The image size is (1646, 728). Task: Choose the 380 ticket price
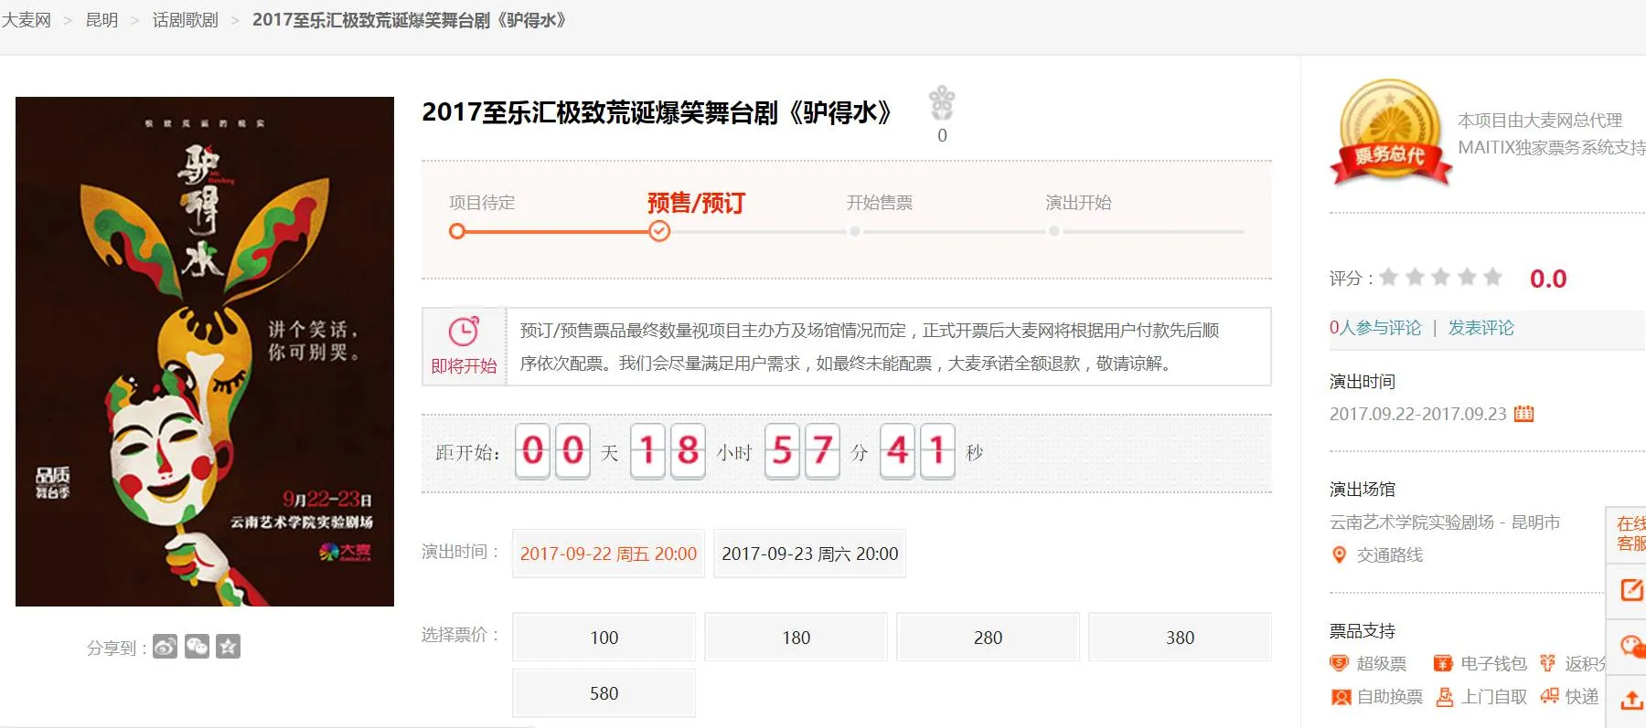click(x=1180, y=638)
